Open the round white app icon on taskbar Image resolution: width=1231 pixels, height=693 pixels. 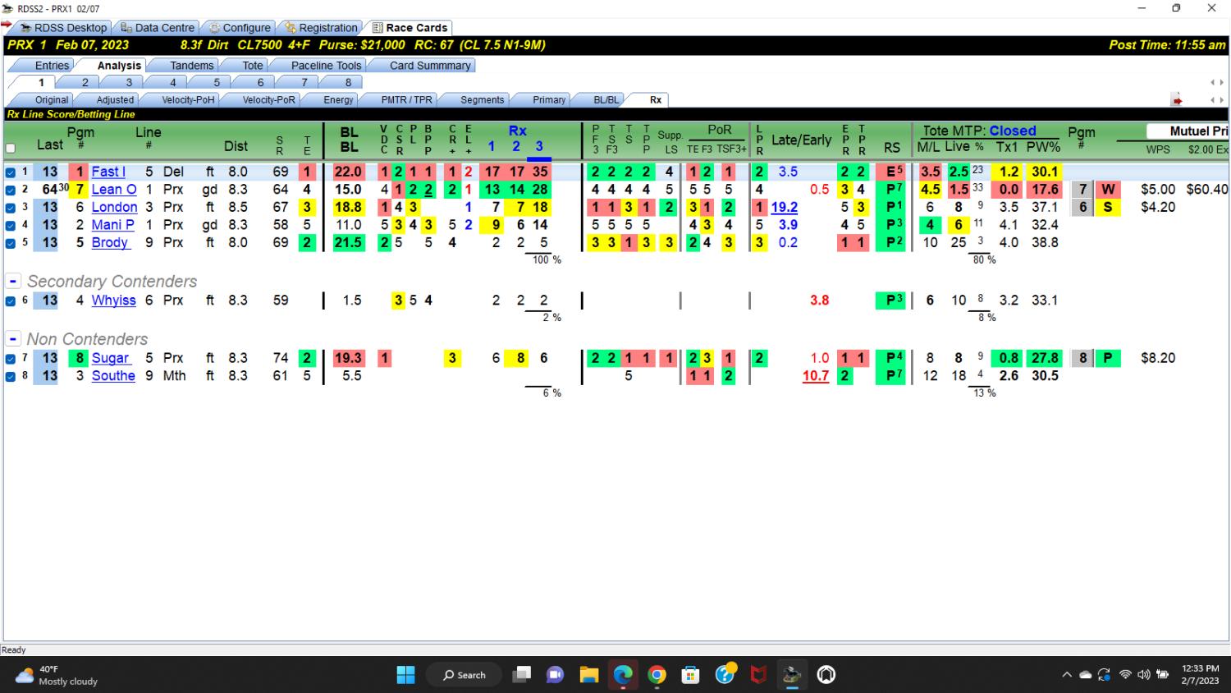(826, 675)
